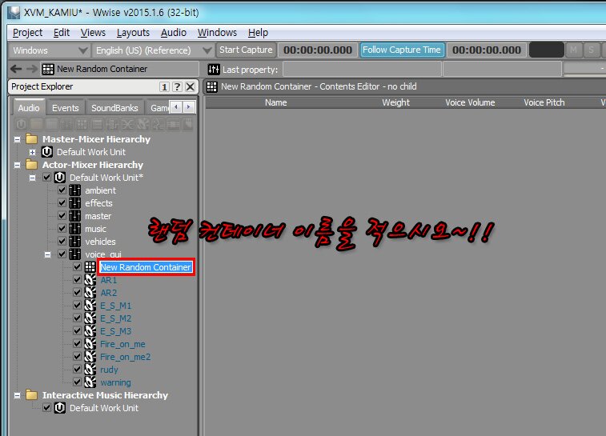Open the Project menu
The width and height of the screenshot is (606, 436).
click(27, 33)
